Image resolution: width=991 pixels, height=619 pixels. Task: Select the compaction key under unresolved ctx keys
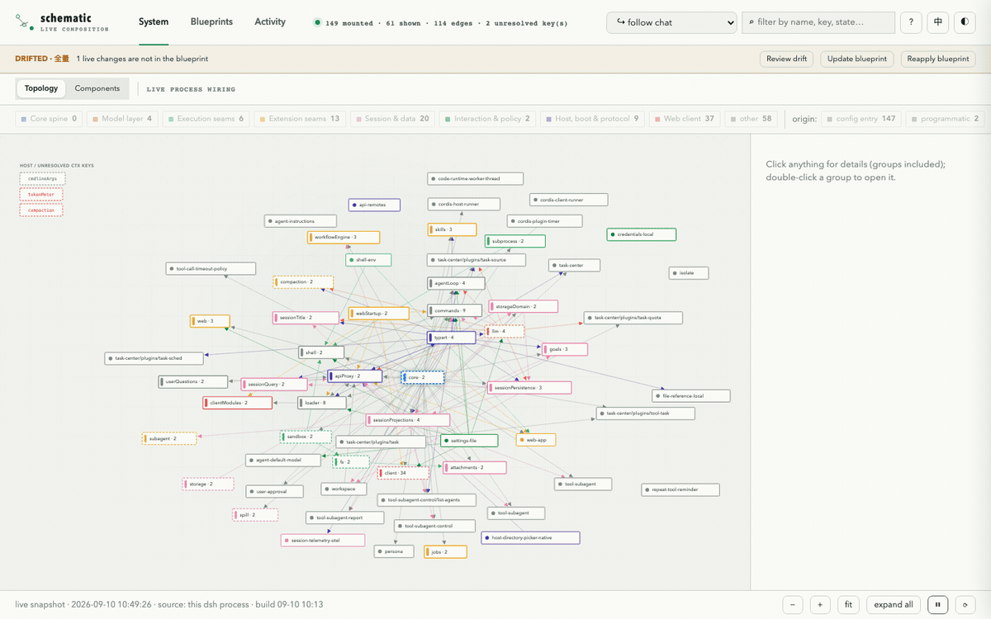(x=41, y=210)
